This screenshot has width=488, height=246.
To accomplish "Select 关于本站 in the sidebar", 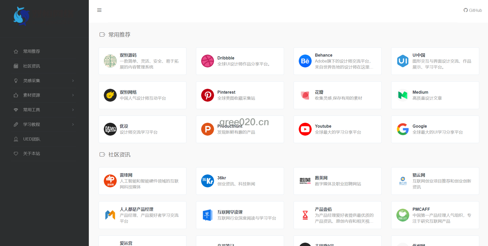I will click(x=32, y=154).
